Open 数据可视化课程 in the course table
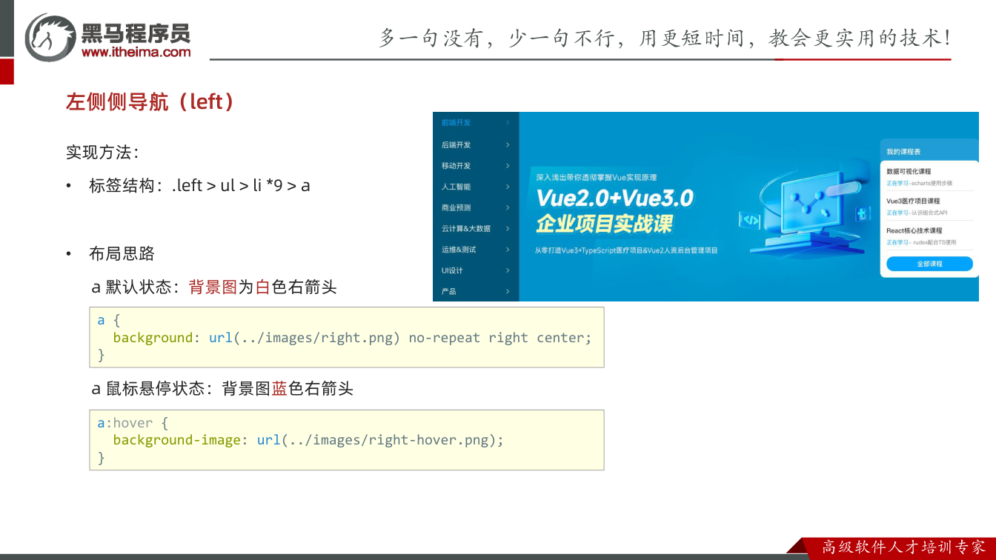 [909, 171]
